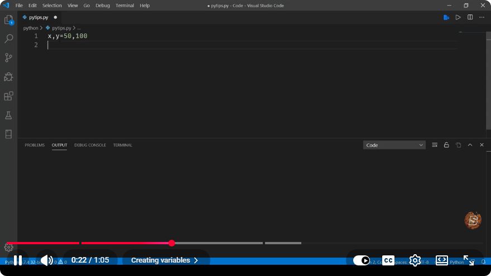Image resolution: width=491 pixels, height=276 pixels.
Task: Open the Selection menu
Action: coord(52,6)
